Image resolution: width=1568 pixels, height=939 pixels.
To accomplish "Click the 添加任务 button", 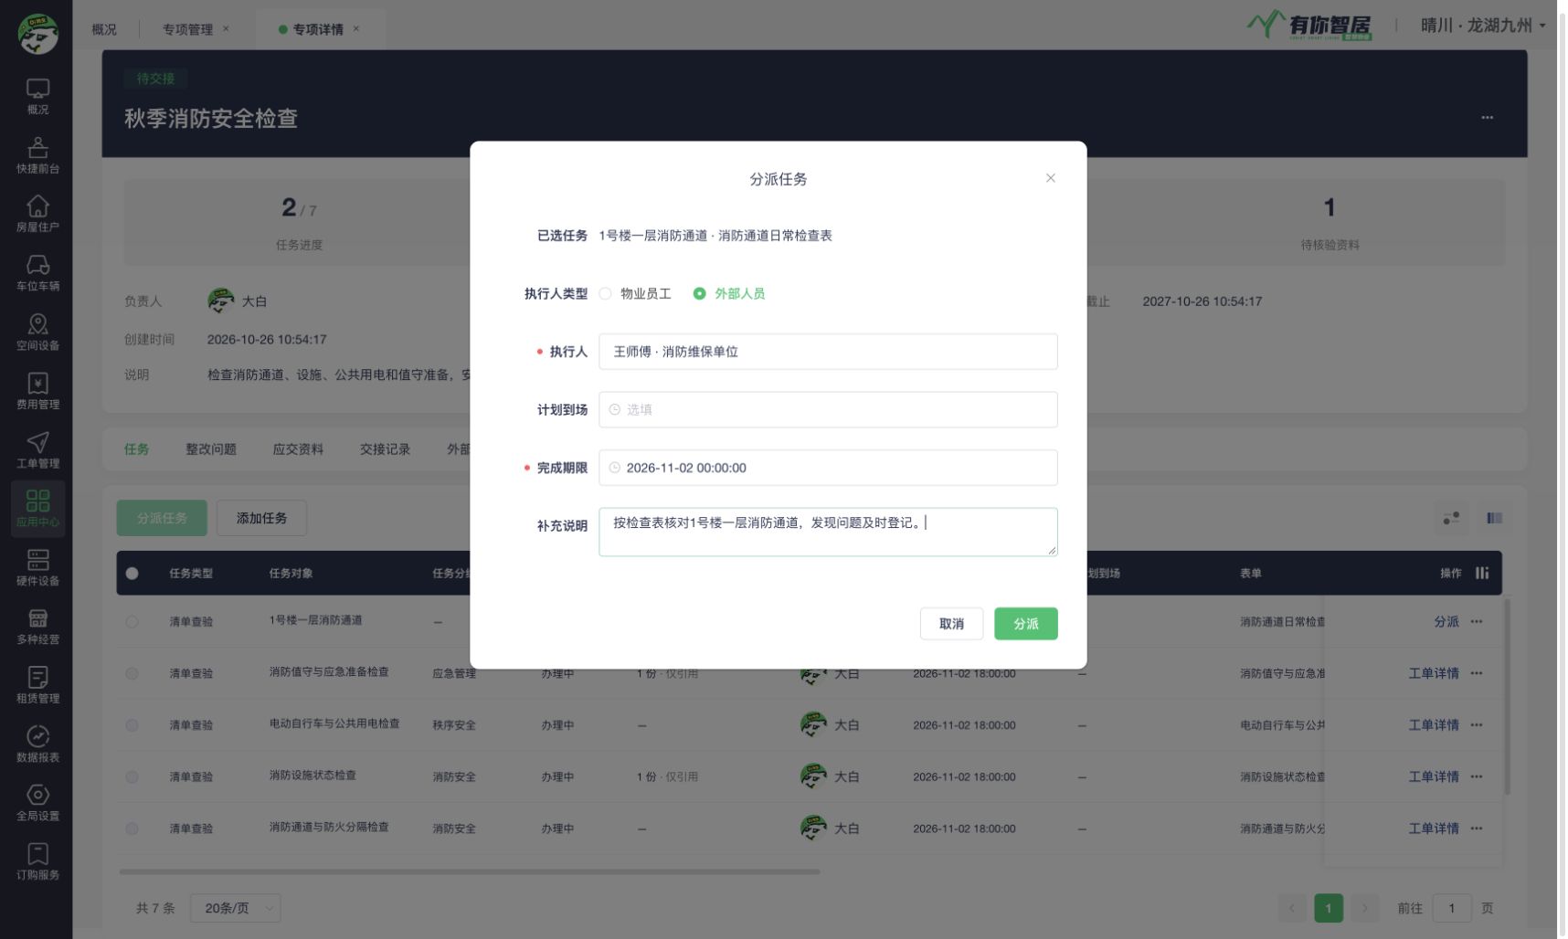I will point(261,518).
